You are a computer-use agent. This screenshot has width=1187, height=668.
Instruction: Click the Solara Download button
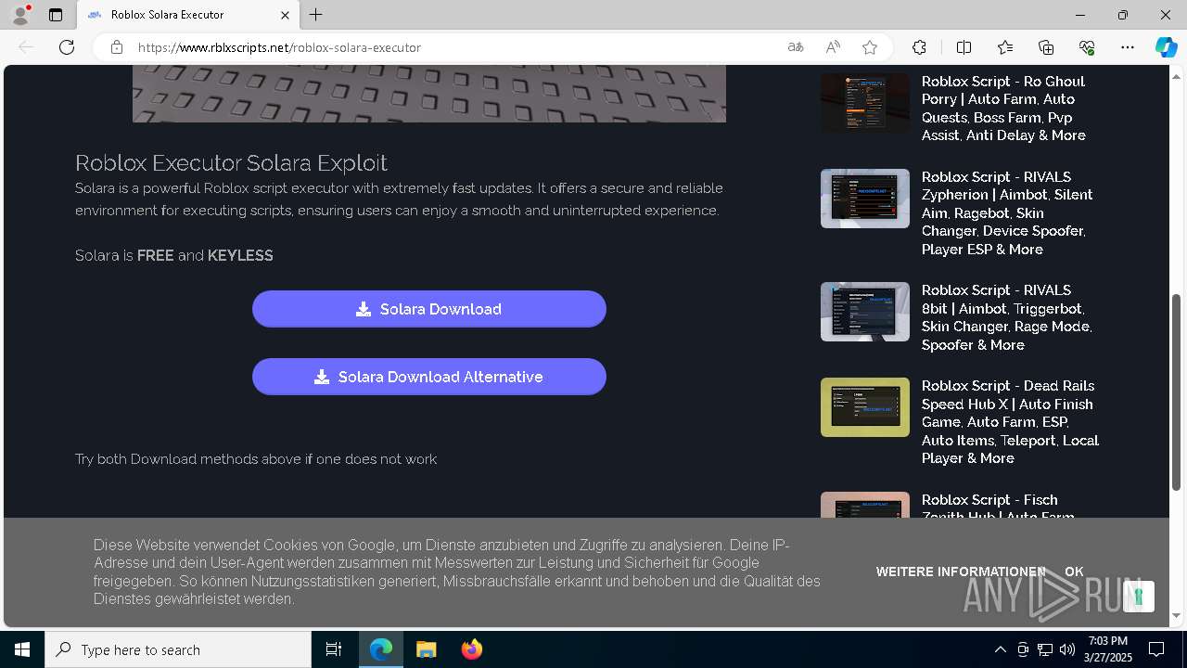429,309
